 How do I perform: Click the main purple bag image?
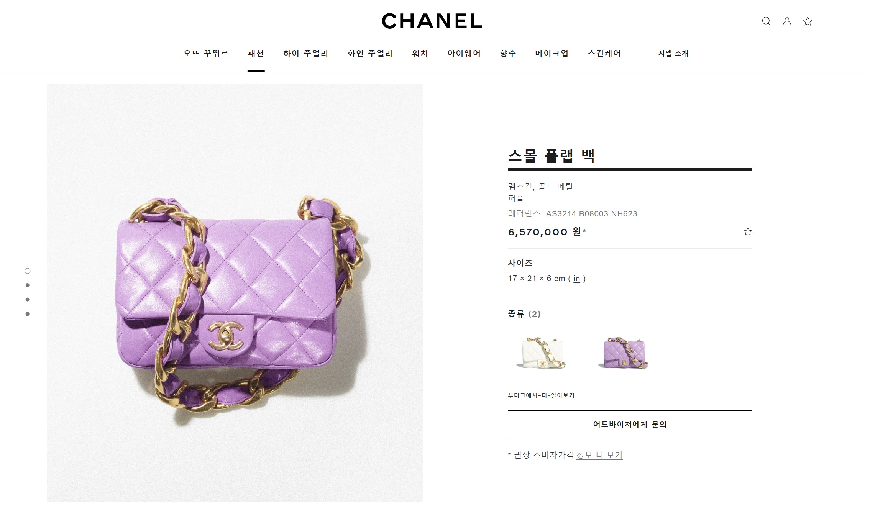235,293
